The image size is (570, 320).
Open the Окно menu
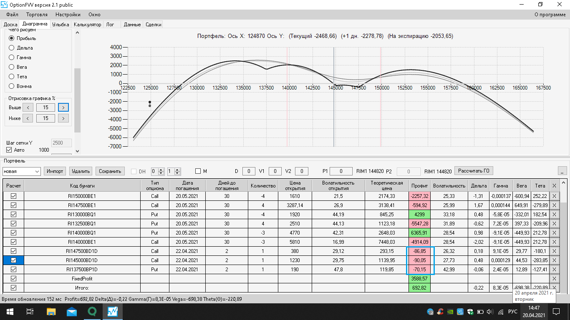[94, 15]
